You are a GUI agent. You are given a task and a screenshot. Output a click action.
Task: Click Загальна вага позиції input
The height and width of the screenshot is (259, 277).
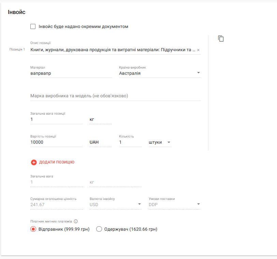(x=57, y=119)
